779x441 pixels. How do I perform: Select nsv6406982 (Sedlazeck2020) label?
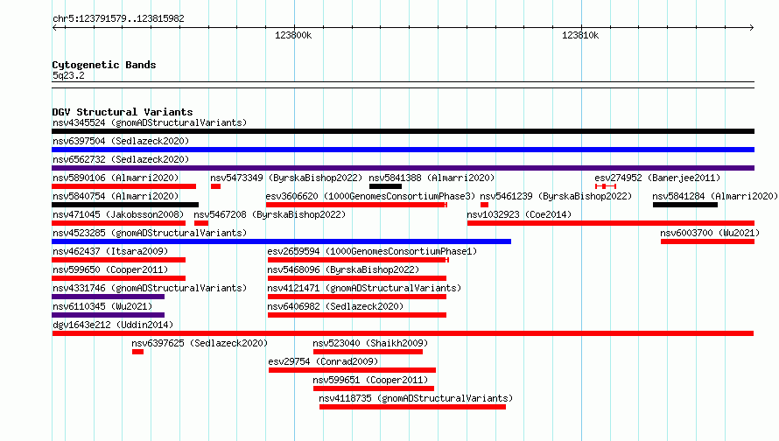335,306
